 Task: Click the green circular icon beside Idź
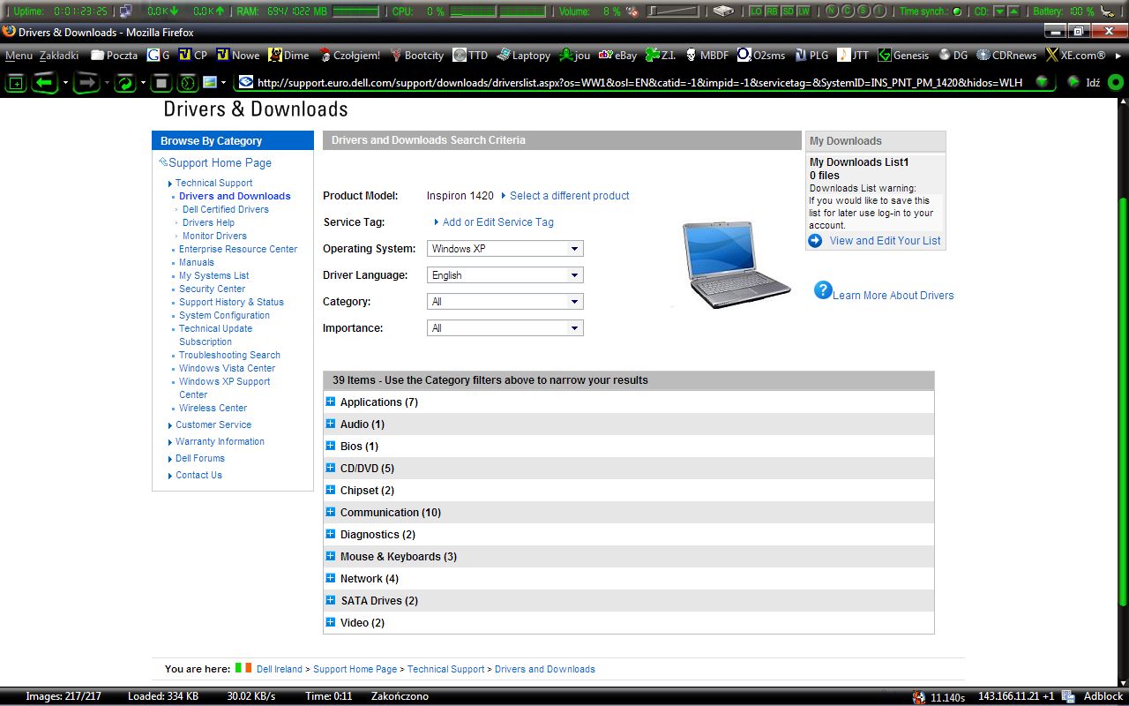(1115, 83)
